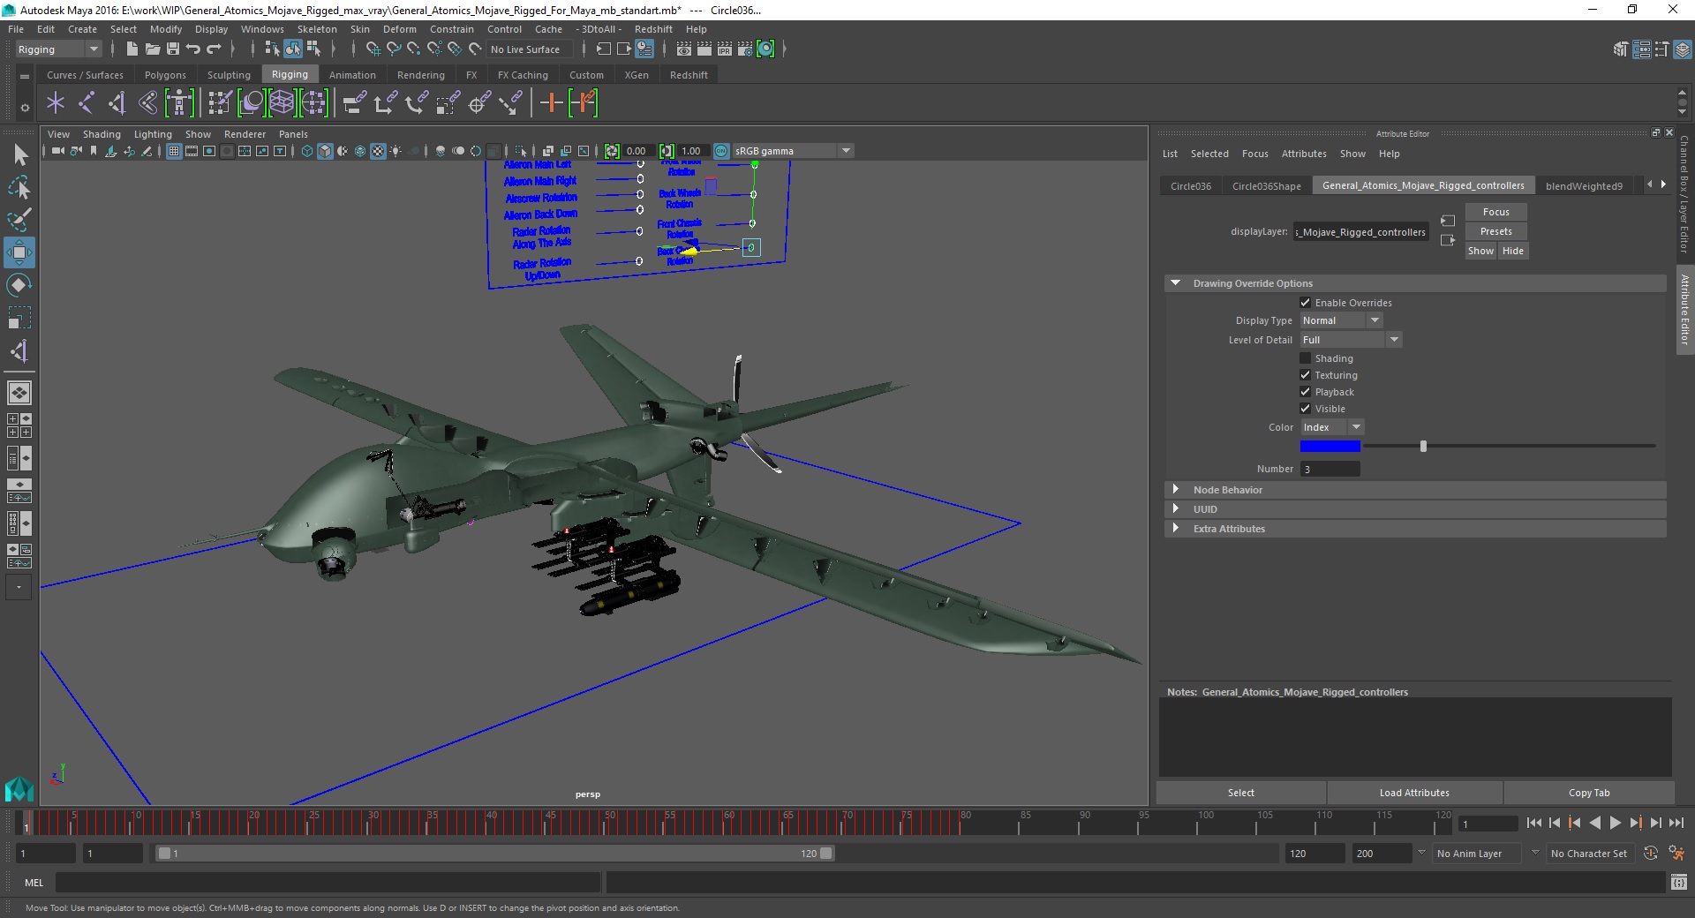Click the color index slider handle
This screenshot has height=918, width=1695.
[1423, 447]
